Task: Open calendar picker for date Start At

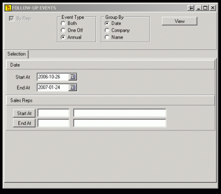Action: coord(73,77)
